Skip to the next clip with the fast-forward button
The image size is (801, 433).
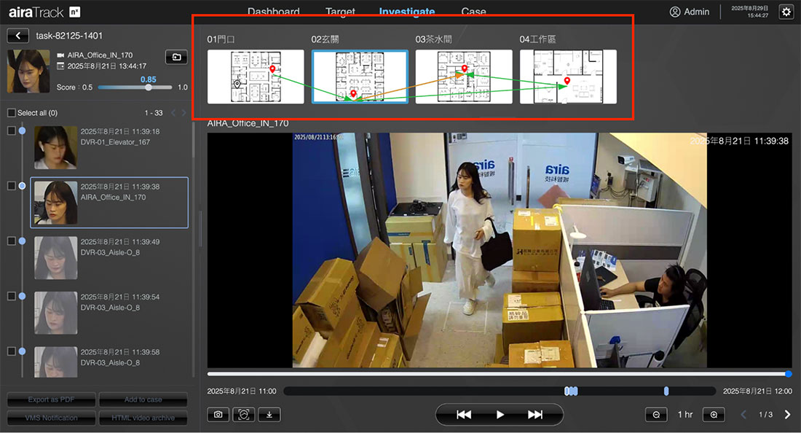coord(535,414)
